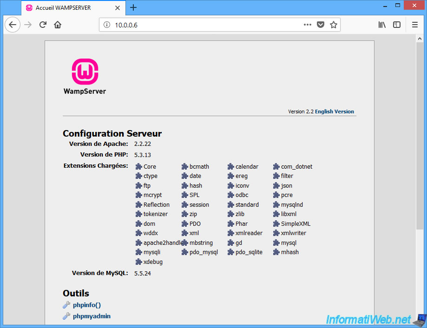Open the phpmyadmin tool link
The height and width of the screenshot is (328, 427).
tap(92, 316)
